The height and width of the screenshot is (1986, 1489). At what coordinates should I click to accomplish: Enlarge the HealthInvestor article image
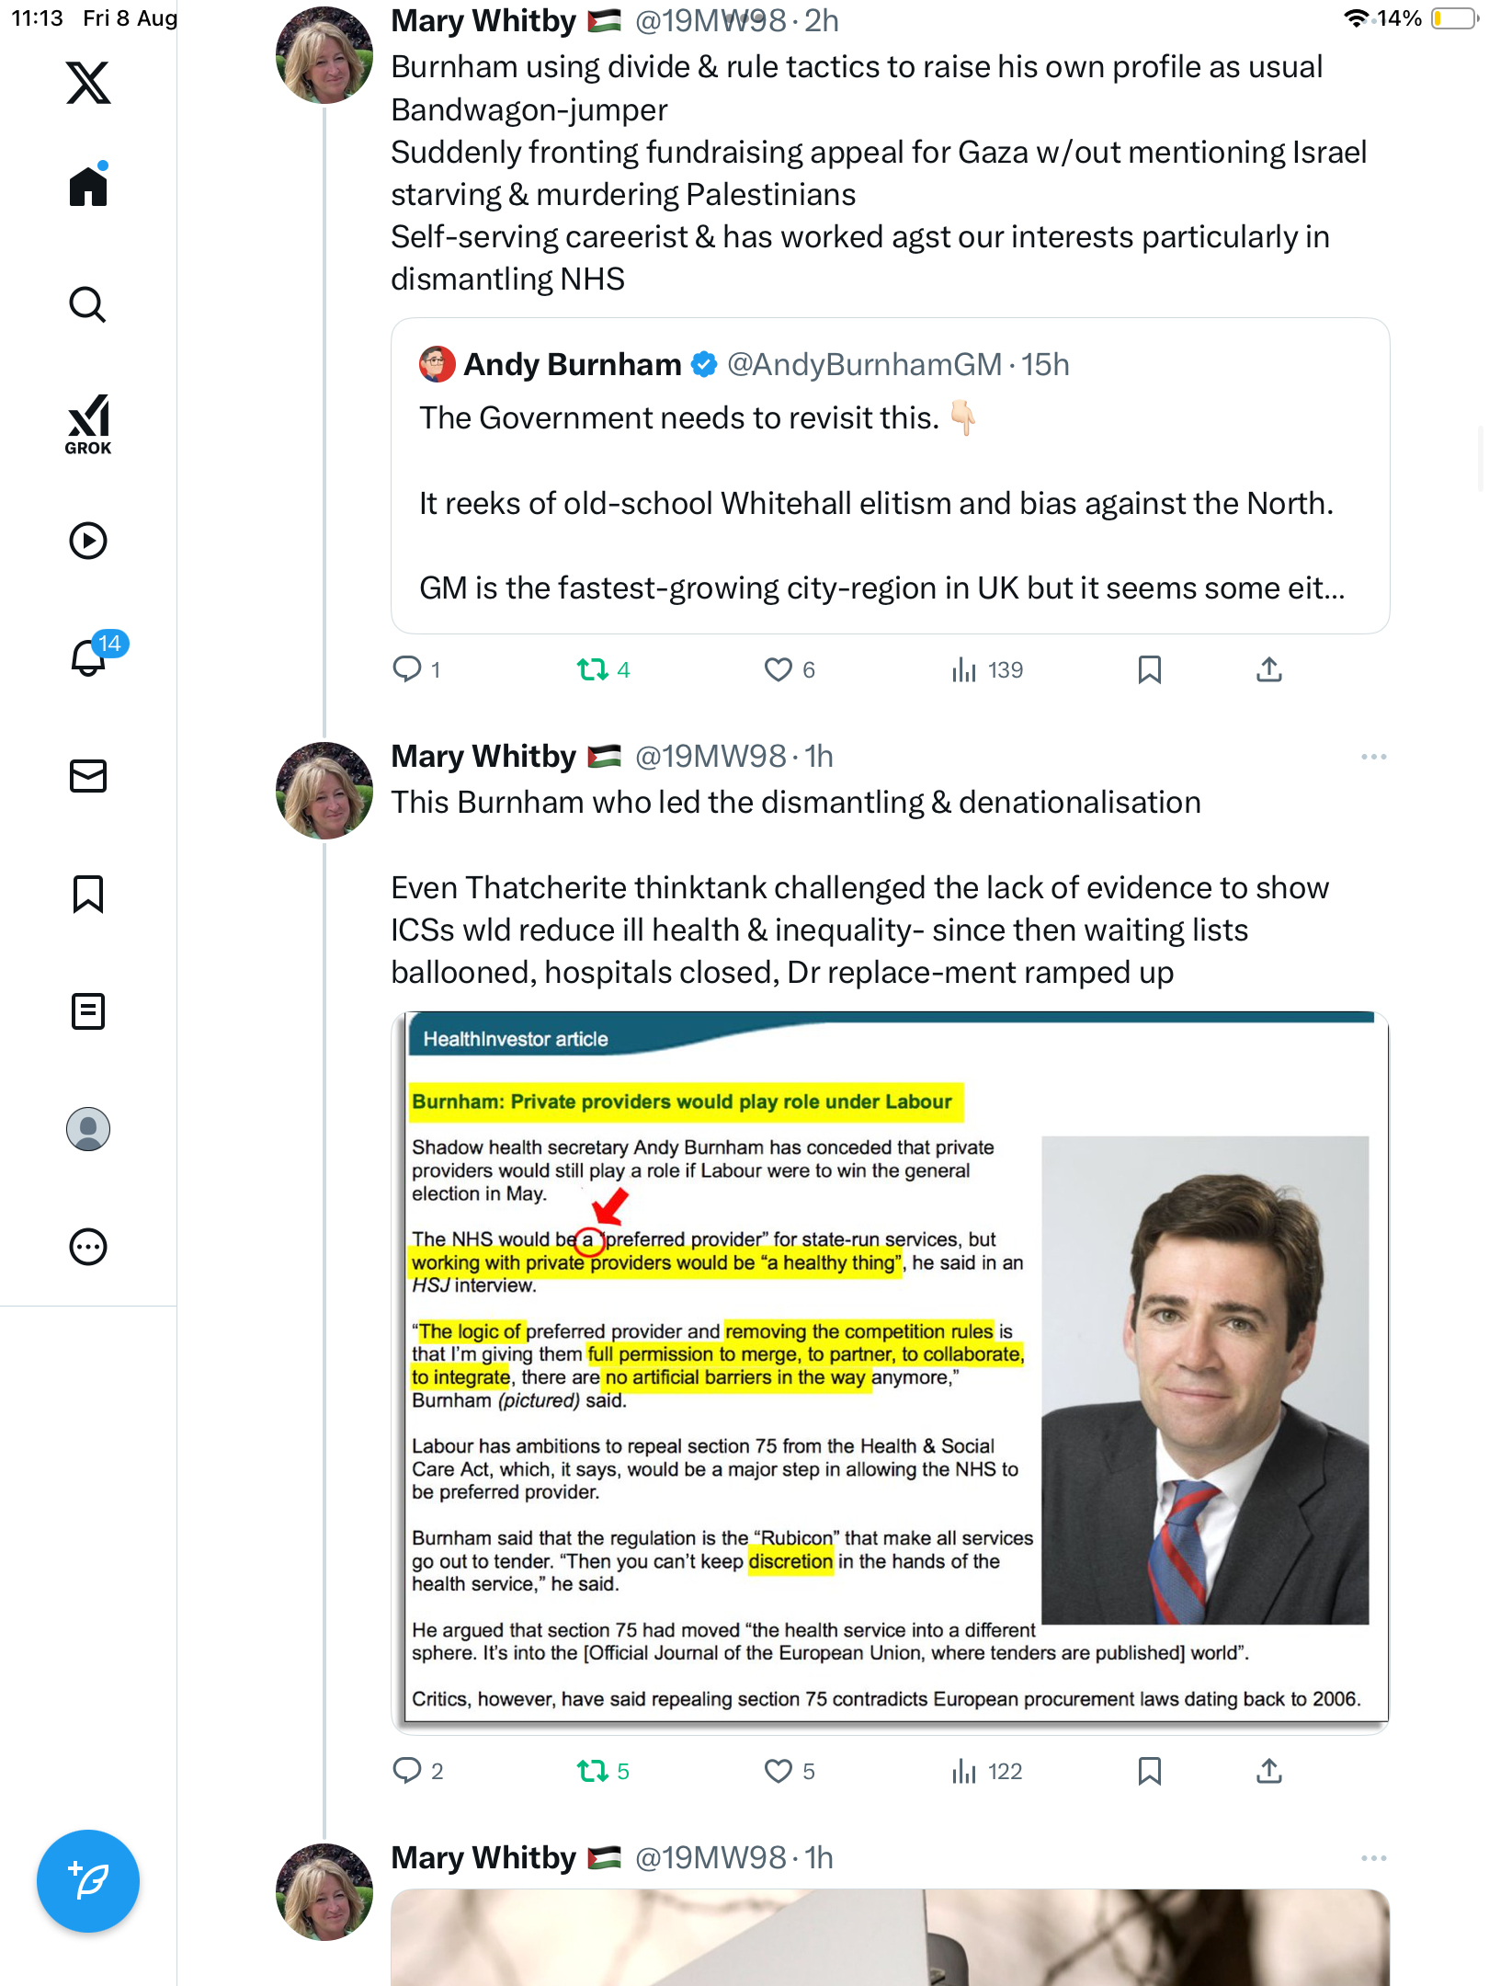(x=890, y=1373)
